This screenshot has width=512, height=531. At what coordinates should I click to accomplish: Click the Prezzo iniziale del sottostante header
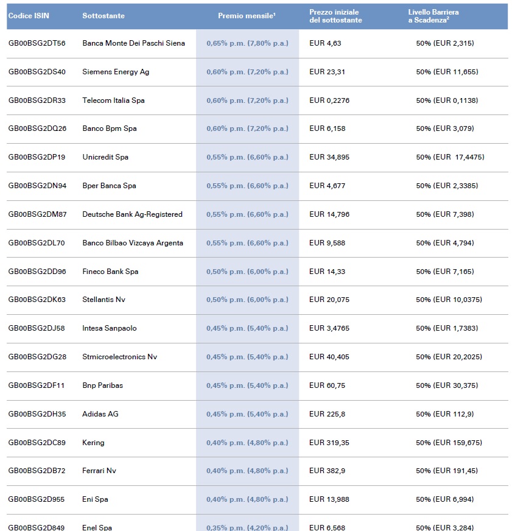click(x=335, y=16)
